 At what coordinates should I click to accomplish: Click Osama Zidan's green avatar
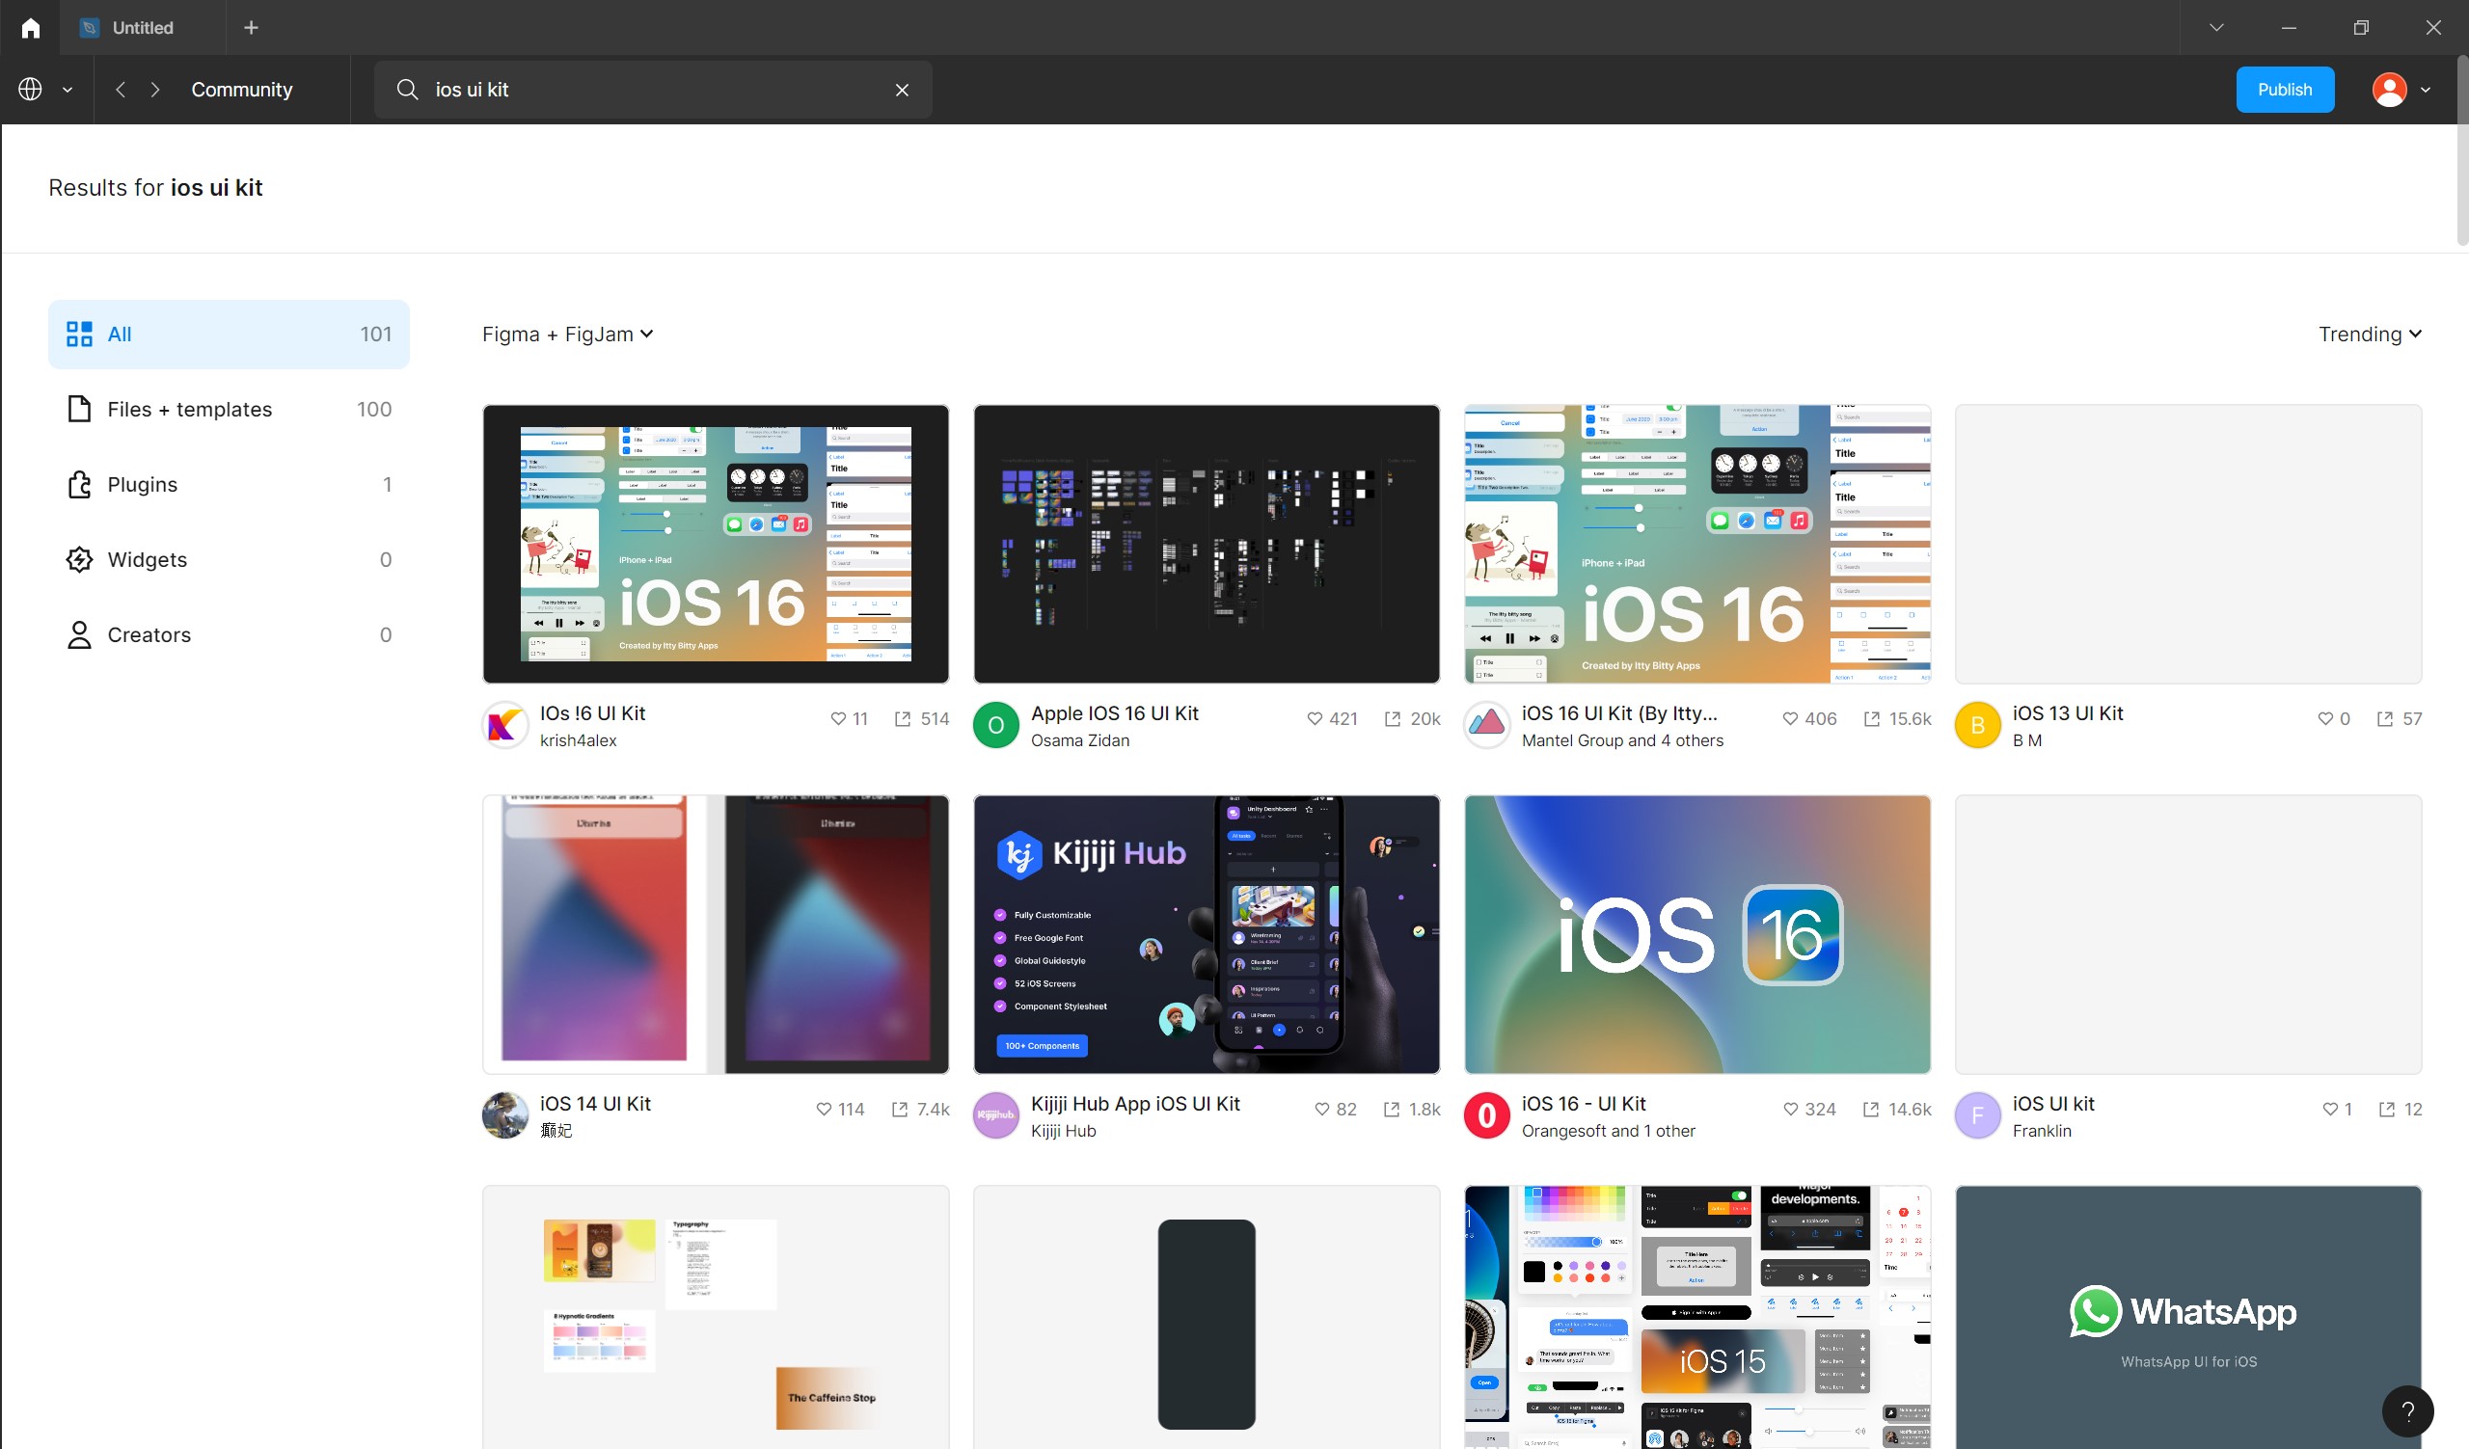coord(995,726)
